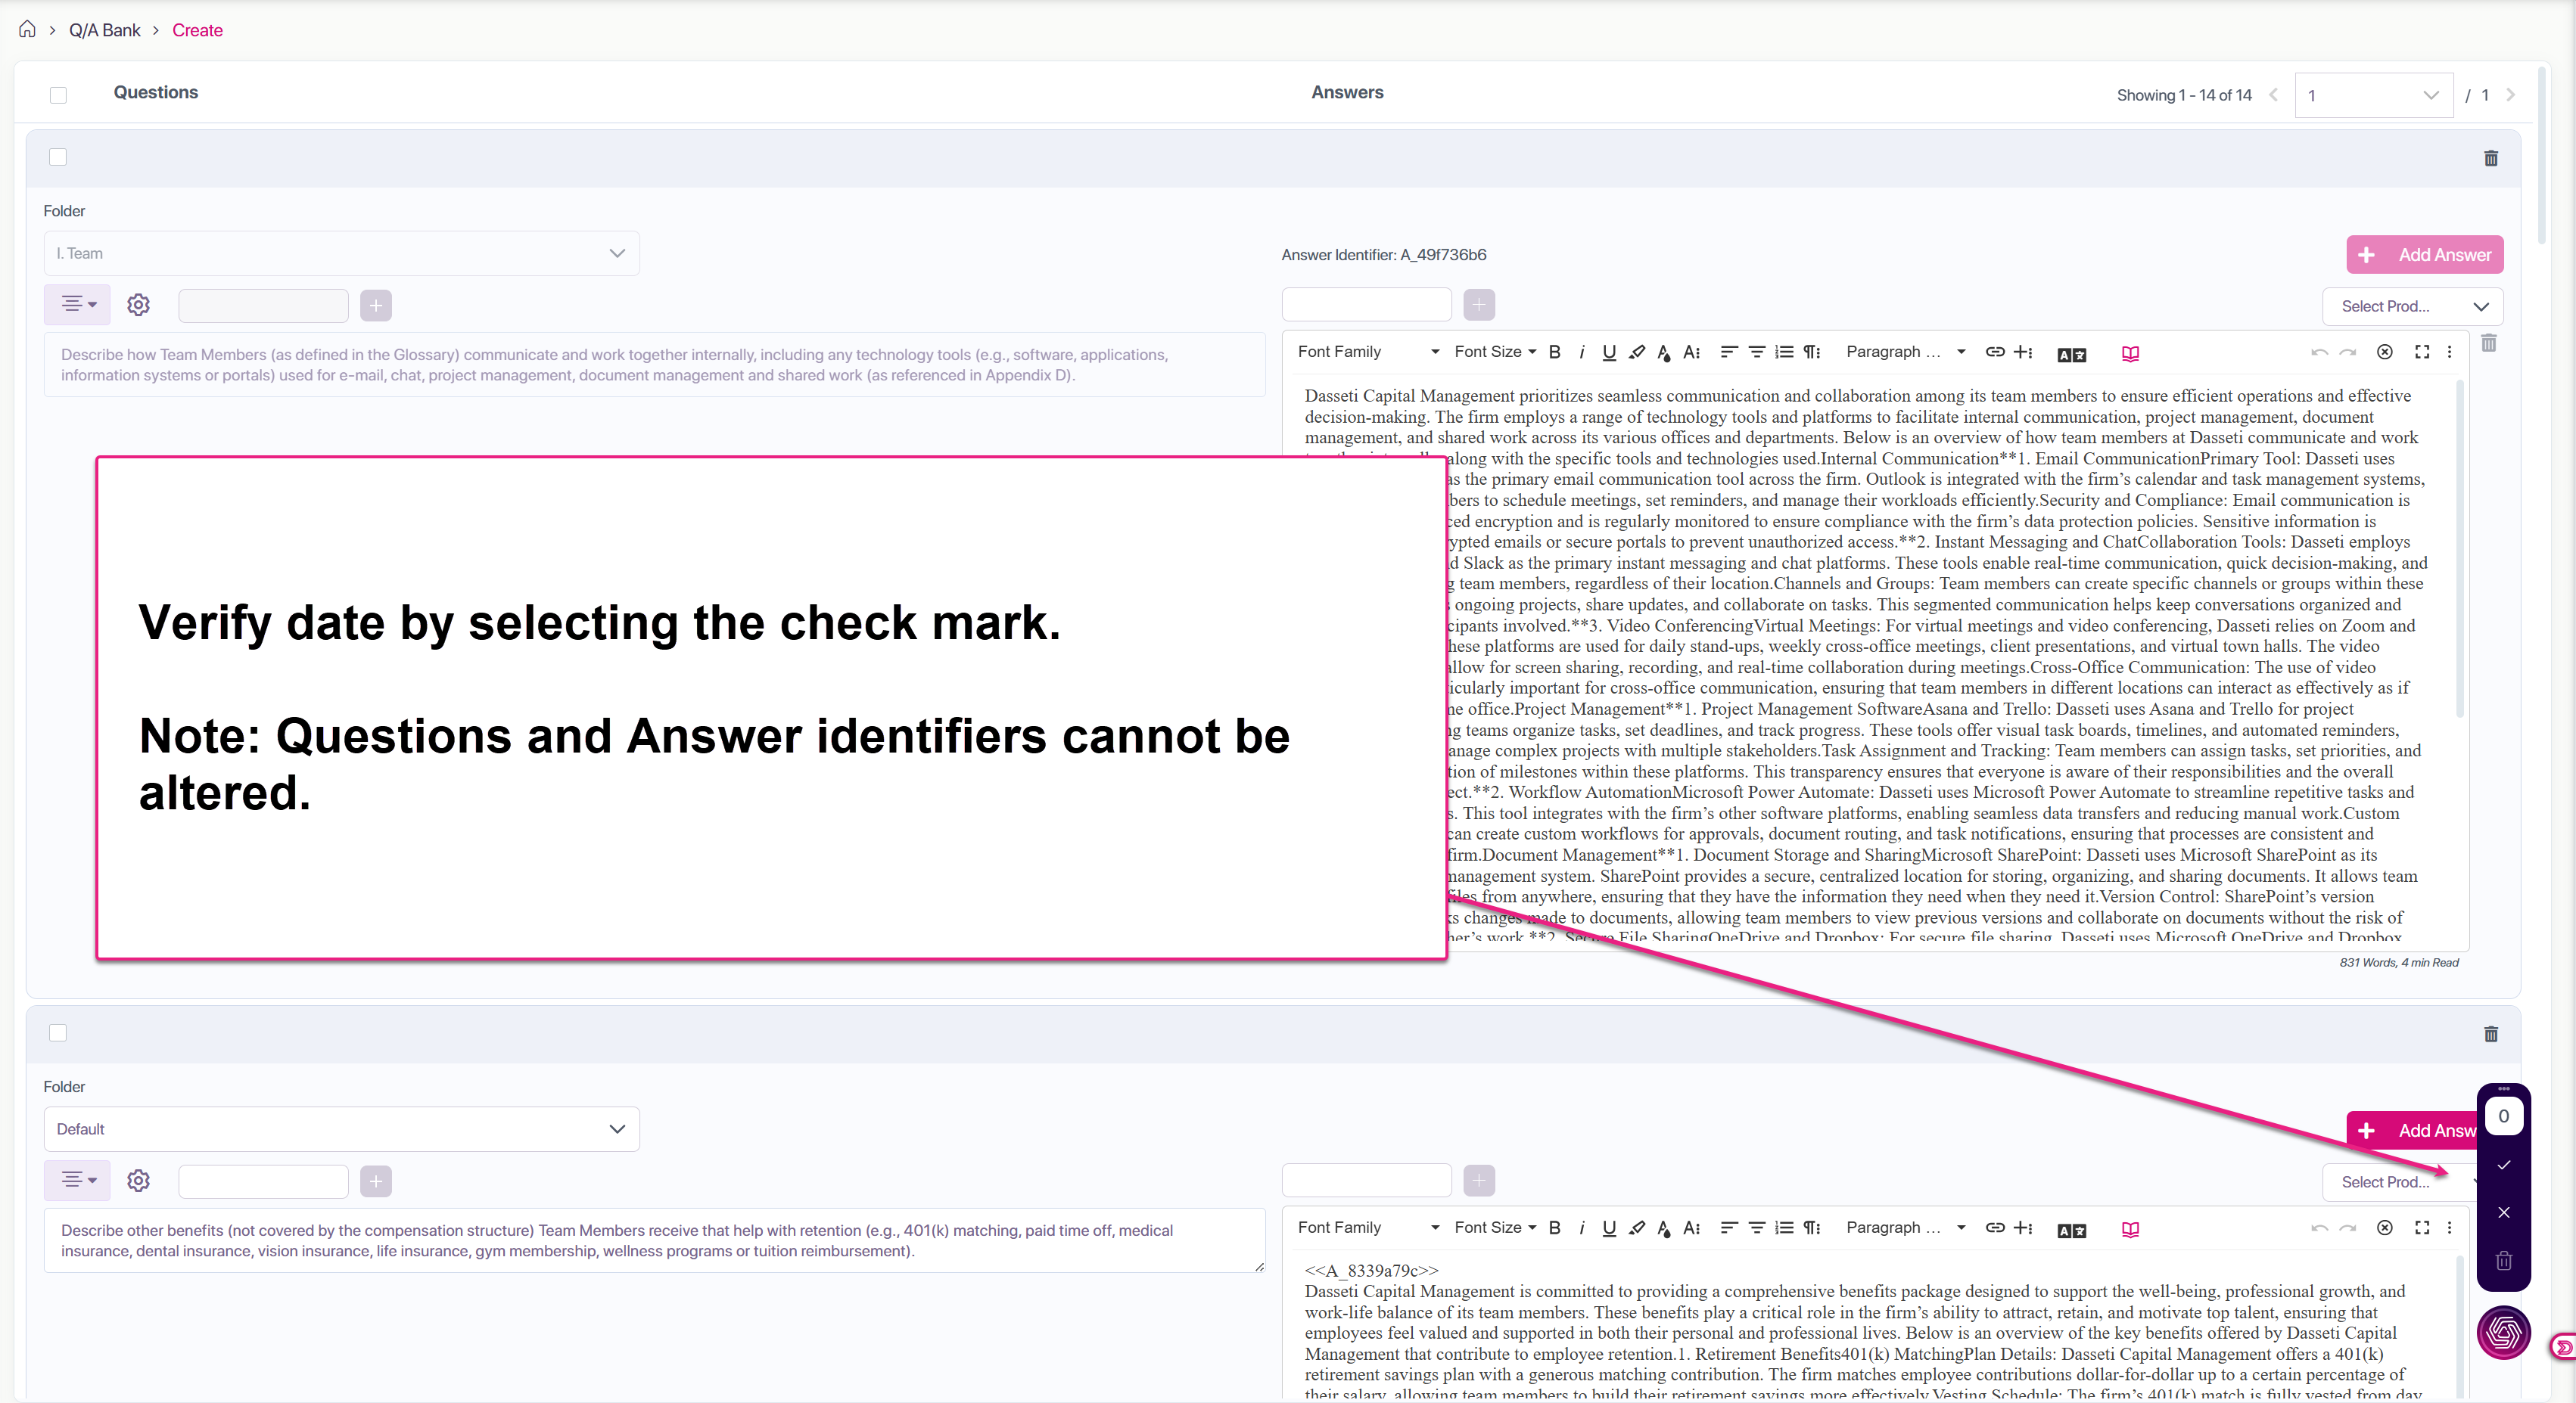This screenshot has width=2576, height=1403.
Task: Open Paragraph format dropdown in first answer editor
Action: click(1906, 352)
